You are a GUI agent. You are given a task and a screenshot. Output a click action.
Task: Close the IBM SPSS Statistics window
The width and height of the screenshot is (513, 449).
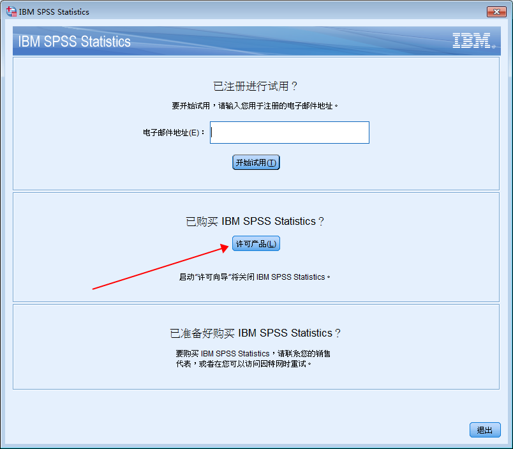[x=496, y=11]
